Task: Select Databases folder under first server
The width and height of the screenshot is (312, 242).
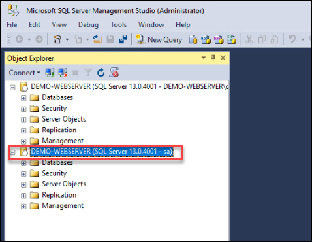Action: (57, 97)
